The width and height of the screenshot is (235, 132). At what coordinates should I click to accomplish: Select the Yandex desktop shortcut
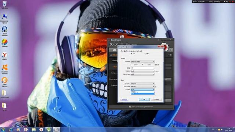coord(4,55)
